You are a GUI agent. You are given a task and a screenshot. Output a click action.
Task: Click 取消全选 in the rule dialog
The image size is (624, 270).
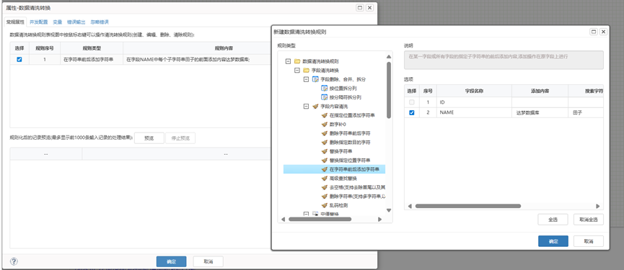[589, 219]
